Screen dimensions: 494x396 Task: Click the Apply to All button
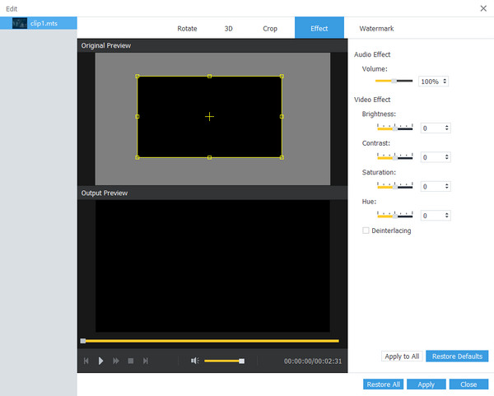click(x=402, y=356)
